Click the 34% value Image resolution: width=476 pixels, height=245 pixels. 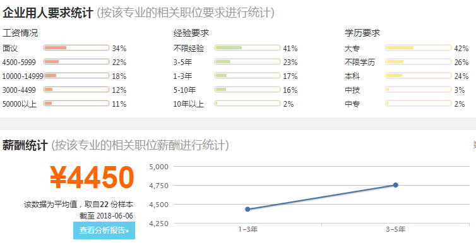(119, 48)
